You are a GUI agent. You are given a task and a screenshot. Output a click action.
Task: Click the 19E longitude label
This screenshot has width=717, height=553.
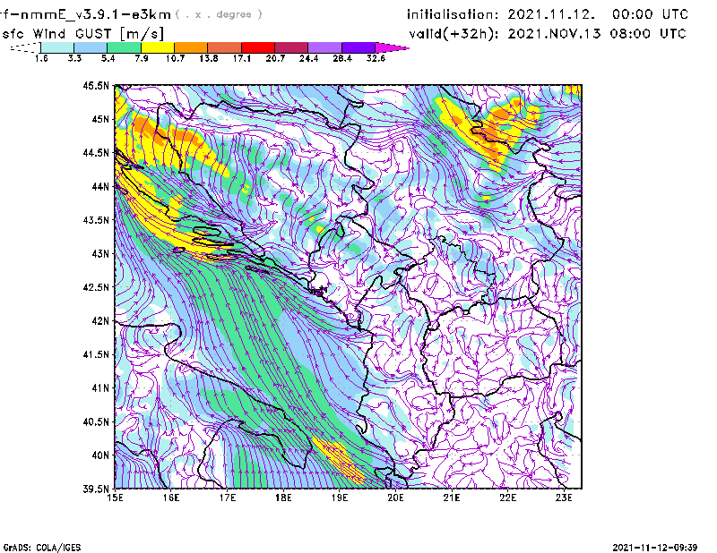pyautogui.click(x=340, y=498)
